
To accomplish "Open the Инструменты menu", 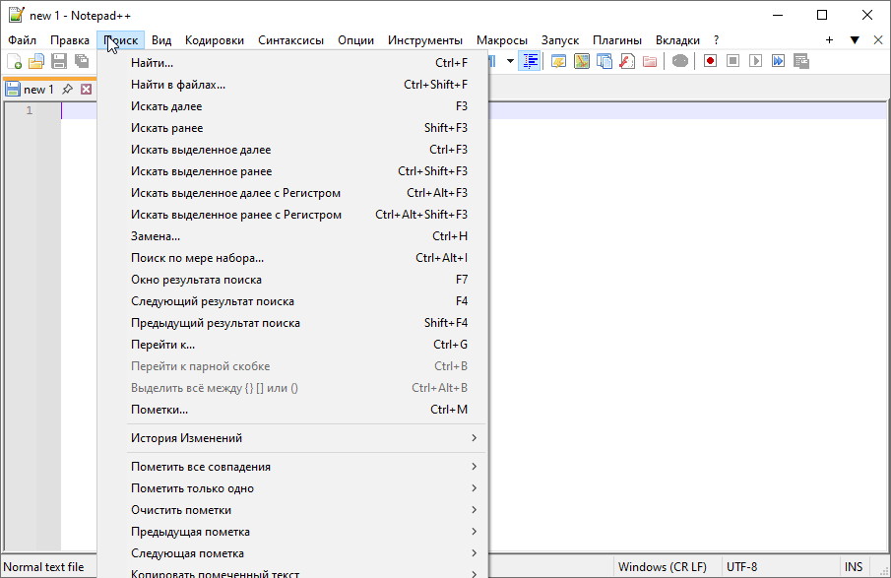I will (x=425, y=40).
